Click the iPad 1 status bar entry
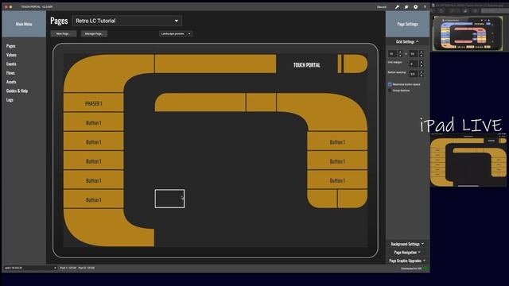 [68, 269]
